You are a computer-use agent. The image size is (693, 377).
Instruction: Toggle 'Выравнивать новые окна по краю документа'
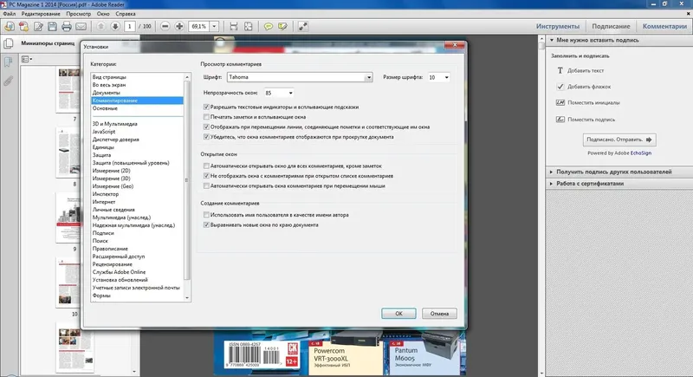206,225
